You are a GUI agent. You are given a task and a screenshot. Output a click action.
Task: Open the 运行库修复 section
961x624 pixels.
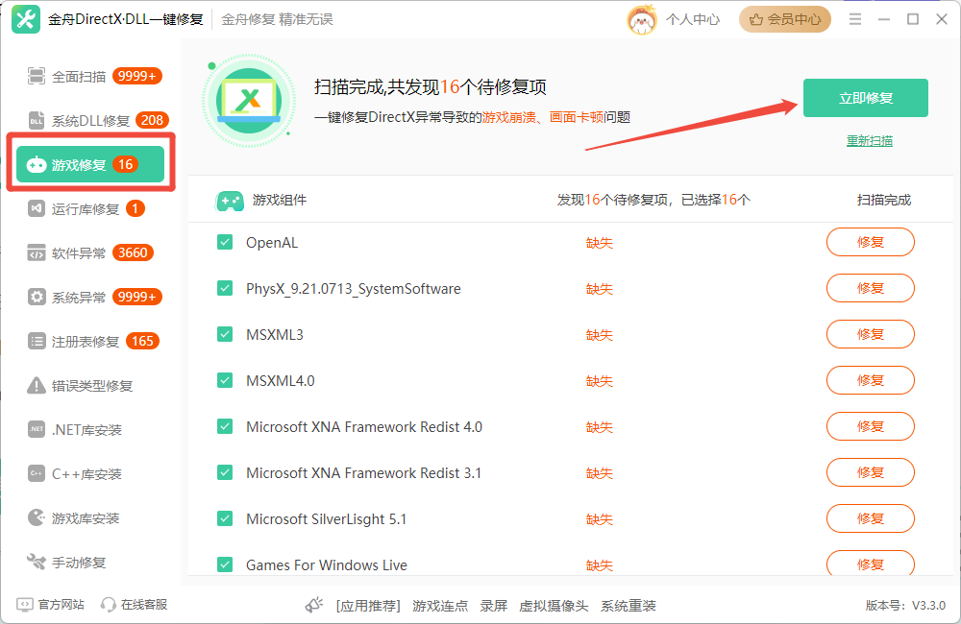(86, 209)
